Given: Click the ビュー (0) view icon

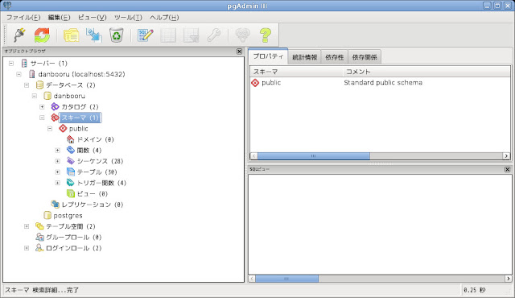Looking at the screenshot, I should (71, 193).
